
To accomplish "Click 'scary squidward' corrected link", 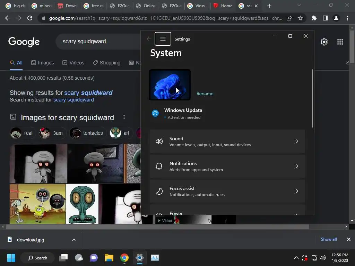I will 88,93.
